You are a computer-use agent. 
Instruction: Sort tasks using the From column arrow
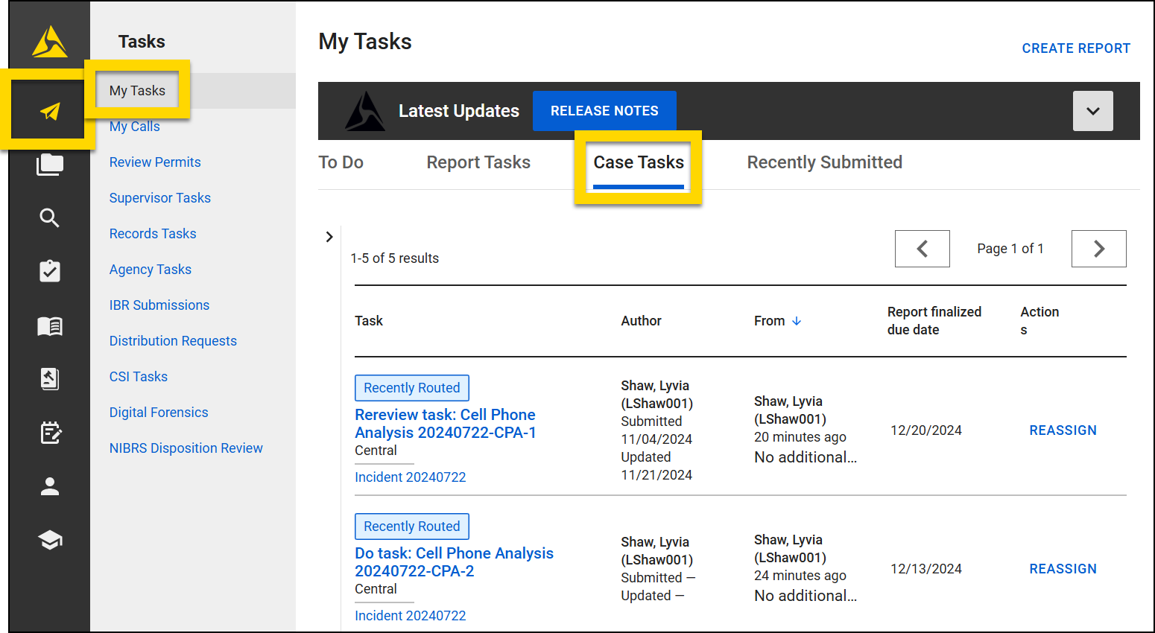(x=797, y=320)
